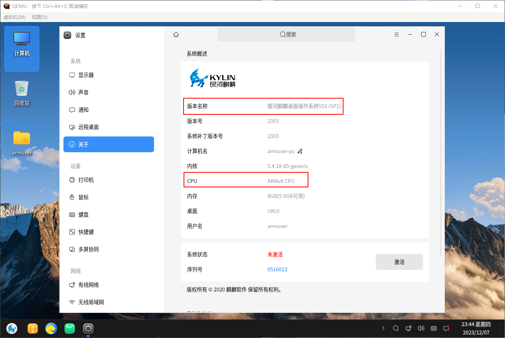Select the armuser home folder on the desktop
The height and width of the screenshot is (338, 505).
(22, 143)
